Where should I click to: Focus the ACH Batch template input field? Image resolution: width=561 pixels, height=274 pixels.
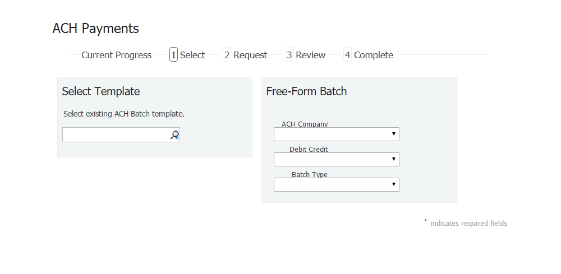[115, 135]
